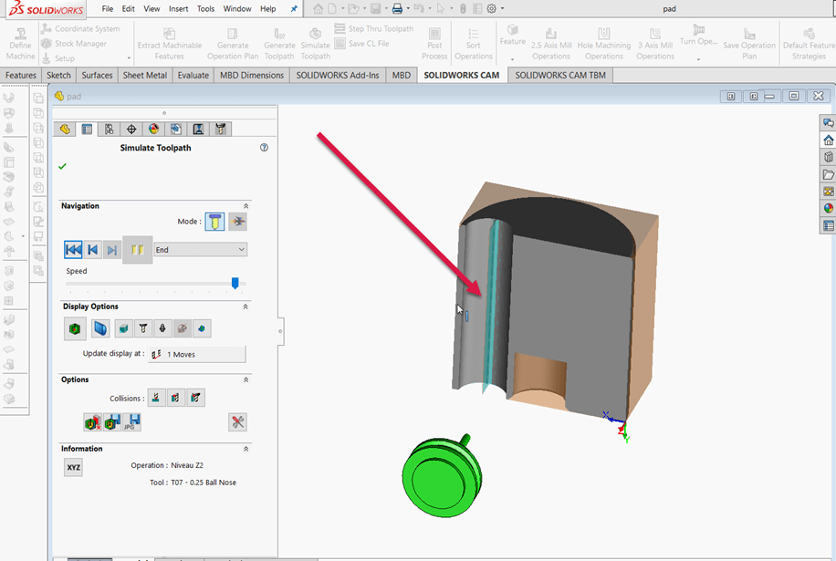Open the Design Library icon in task pane
The width and height of the screenshot is (836, 561).
828,157
